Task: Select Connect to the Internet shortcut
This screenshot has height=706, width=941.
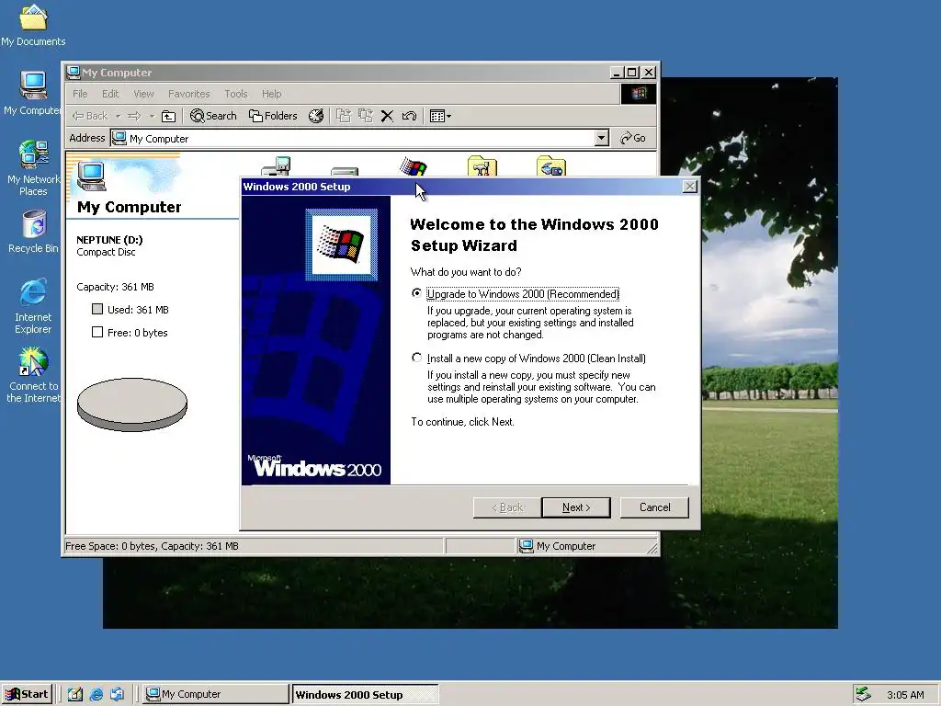Action: click(33, 375)
